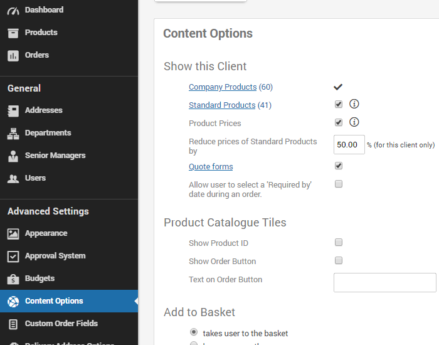Follow the Quote forms link

(211, 167)
